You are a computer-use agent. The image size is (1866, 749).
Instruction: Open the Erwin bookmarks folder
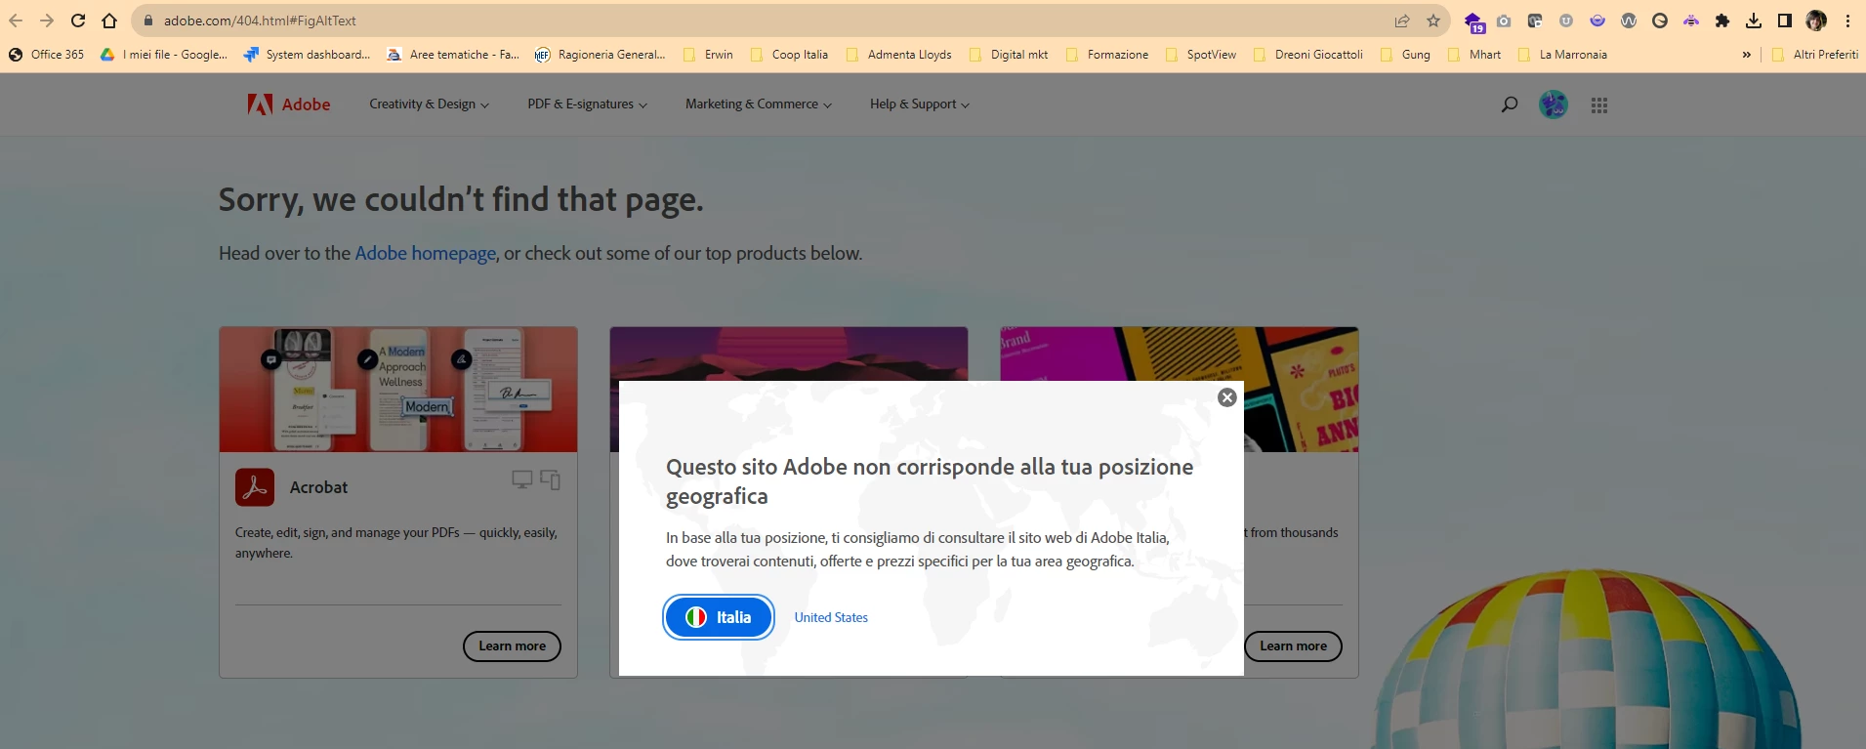[x=708, y=55]
